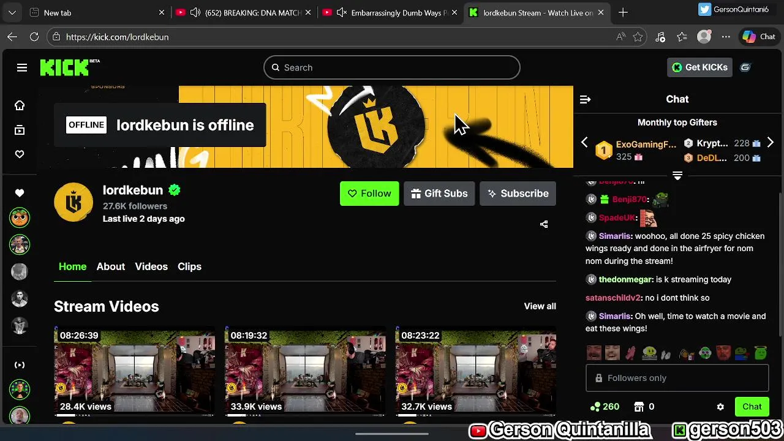Select the About channel tab
This screenshot has height=441, width=784.
point(111,266)
